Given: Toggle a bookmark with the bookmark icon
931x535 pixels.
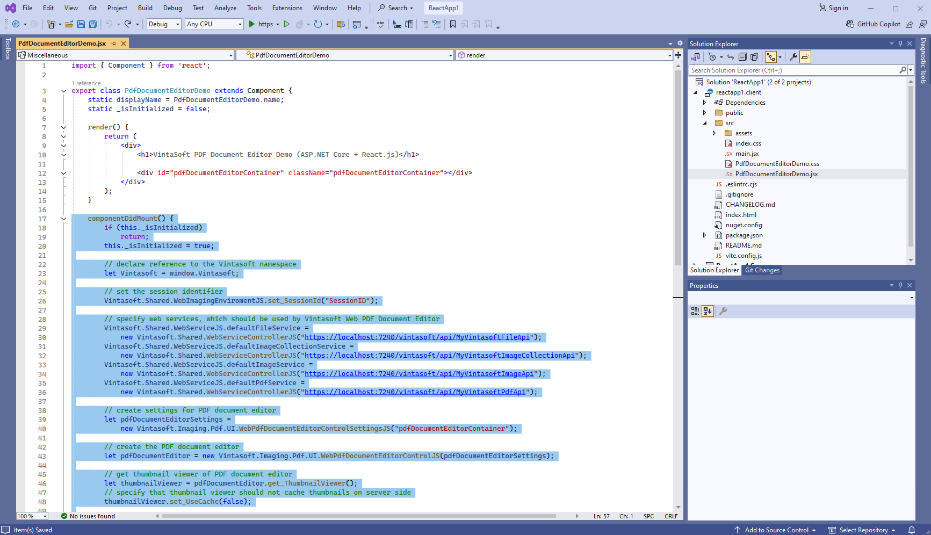Looking at the screenshot, I should click(453, 24).
